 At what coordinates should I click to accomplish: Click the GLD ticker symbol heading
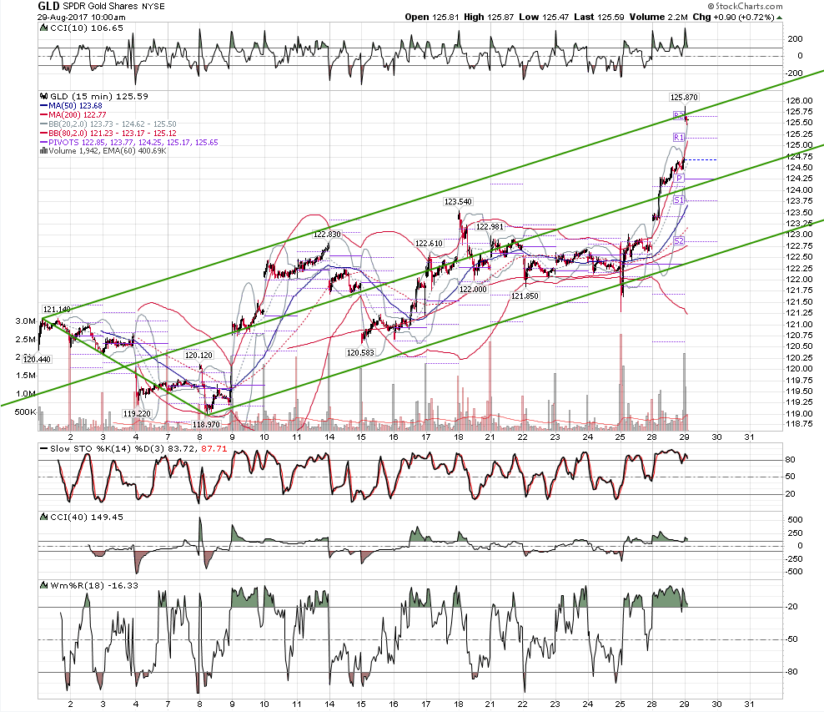(48, 7)
